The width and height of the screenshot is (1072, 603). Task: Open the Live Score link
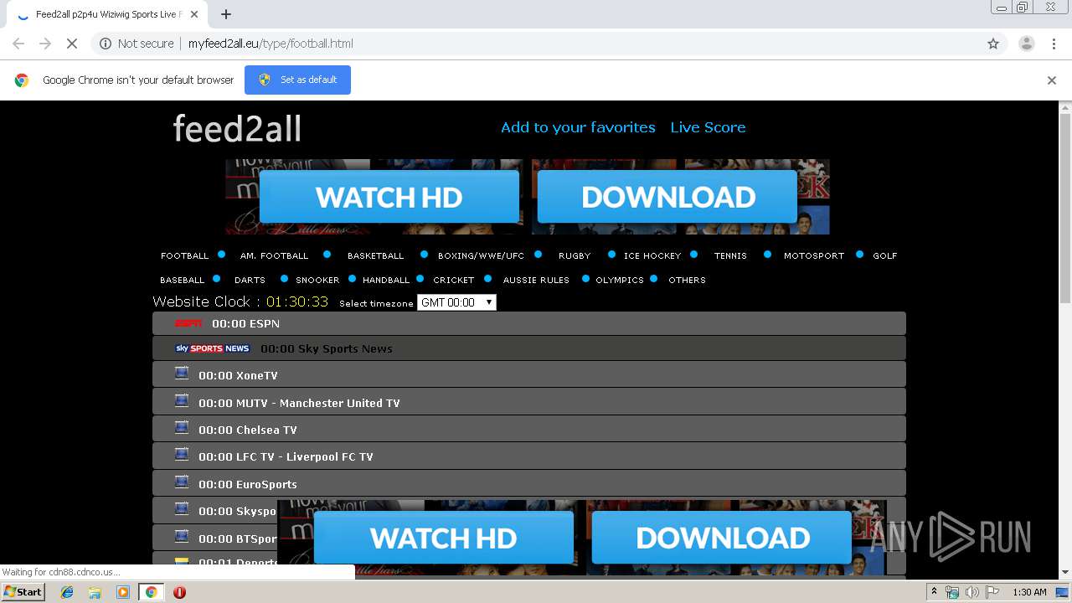(x=708, y=127)
